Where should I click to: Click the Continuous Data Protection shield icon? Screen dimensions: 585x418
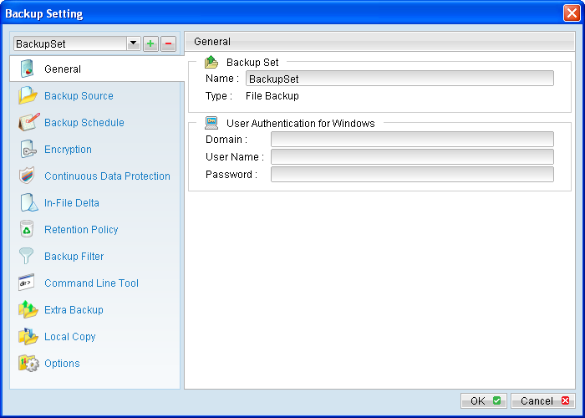29,176
